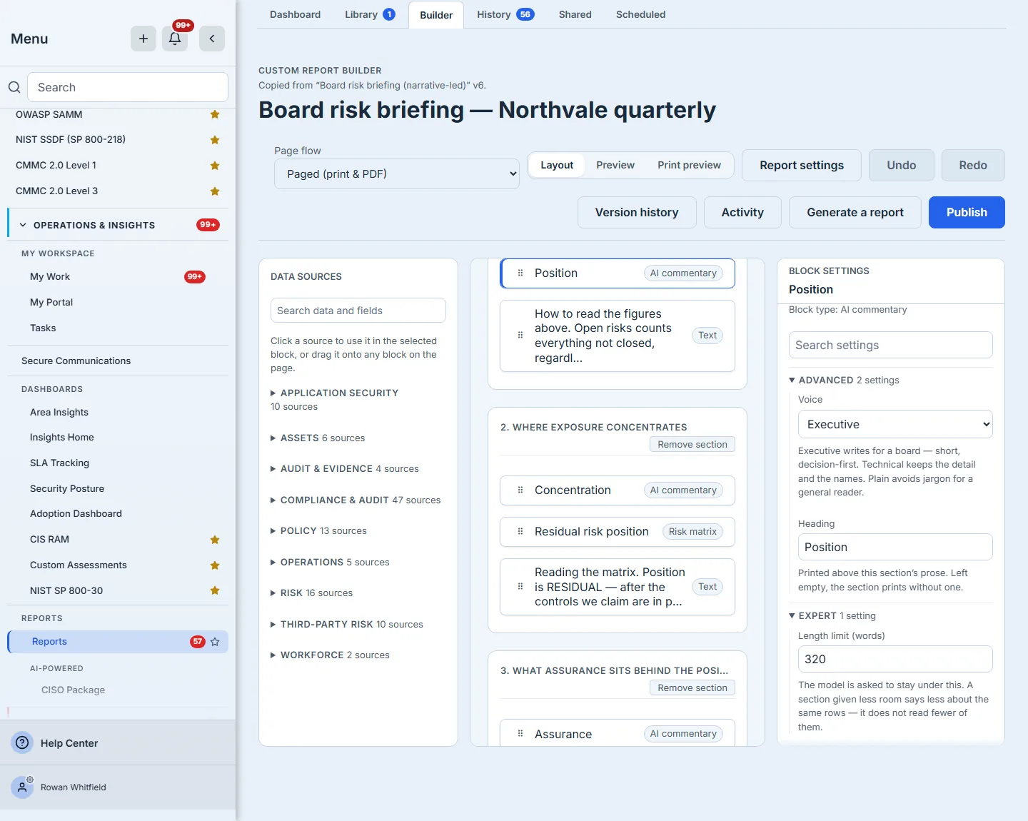This screenshot has height=821, width=1028.
Task: Open the Dashboard tab
Action: click(x=295, y=14)
